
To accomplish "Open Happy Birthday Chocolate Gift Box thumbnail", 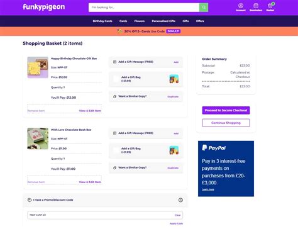I will coord(38,67).
